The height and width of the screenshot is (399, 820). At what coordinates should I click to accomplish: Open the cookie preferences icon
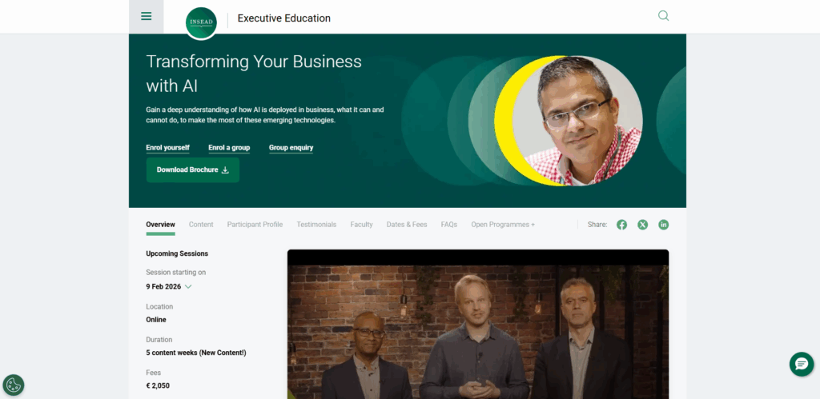[x=14, y=385]
